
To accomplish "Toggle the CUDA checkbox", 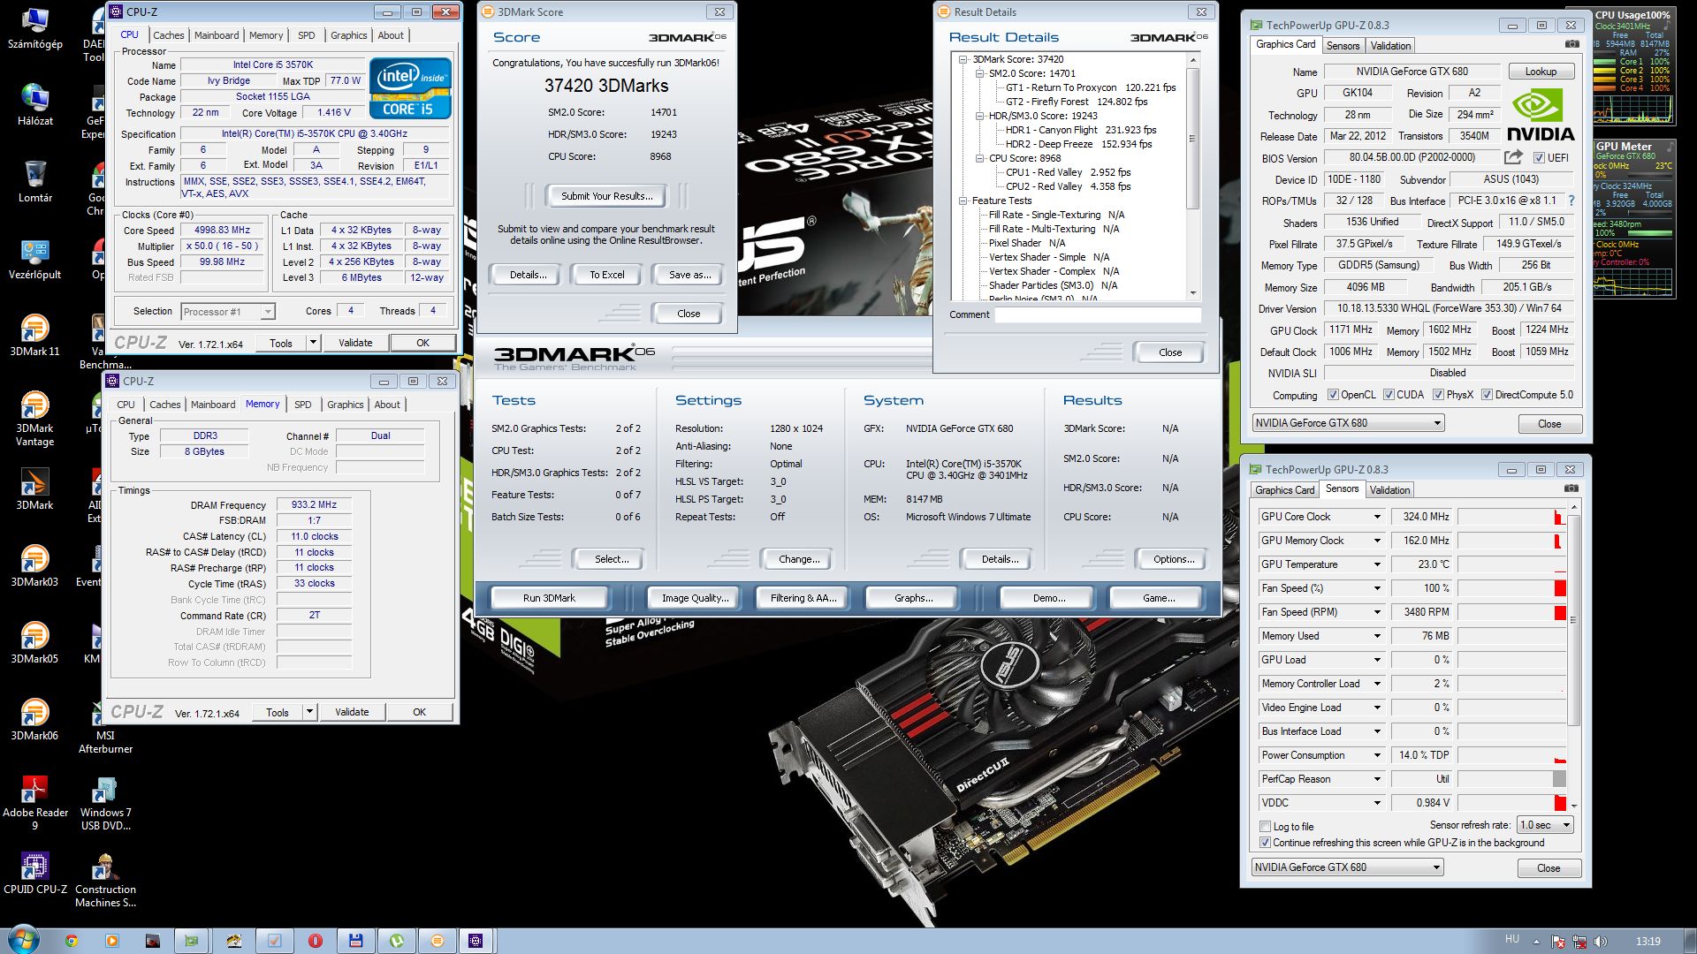I will pos(1389,395).
